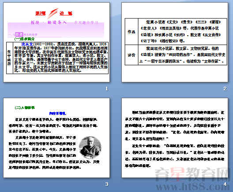Click the red '第3课' heading link
Screen dimensions: 233x192
[x=41, y=13]
